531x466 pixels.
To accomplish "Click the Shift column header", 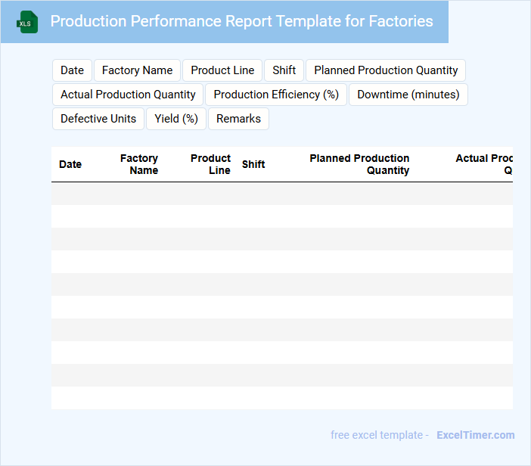I will (x=253, y=164).
